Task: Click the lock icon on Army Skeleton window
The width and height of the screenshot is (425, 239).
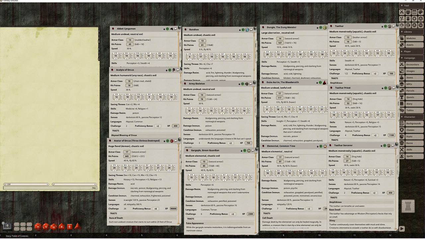Action: point(239,84)
